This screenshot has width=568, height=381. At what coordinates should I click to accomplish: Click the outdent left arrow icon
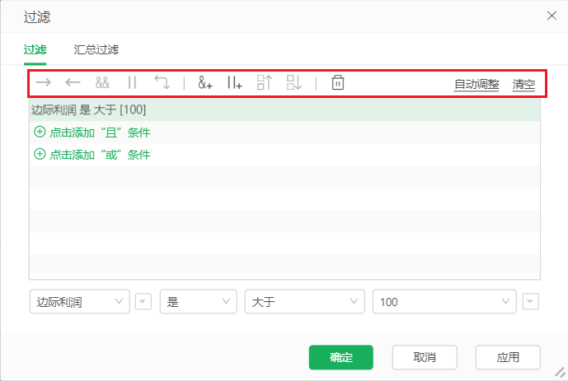coord(73,83)
